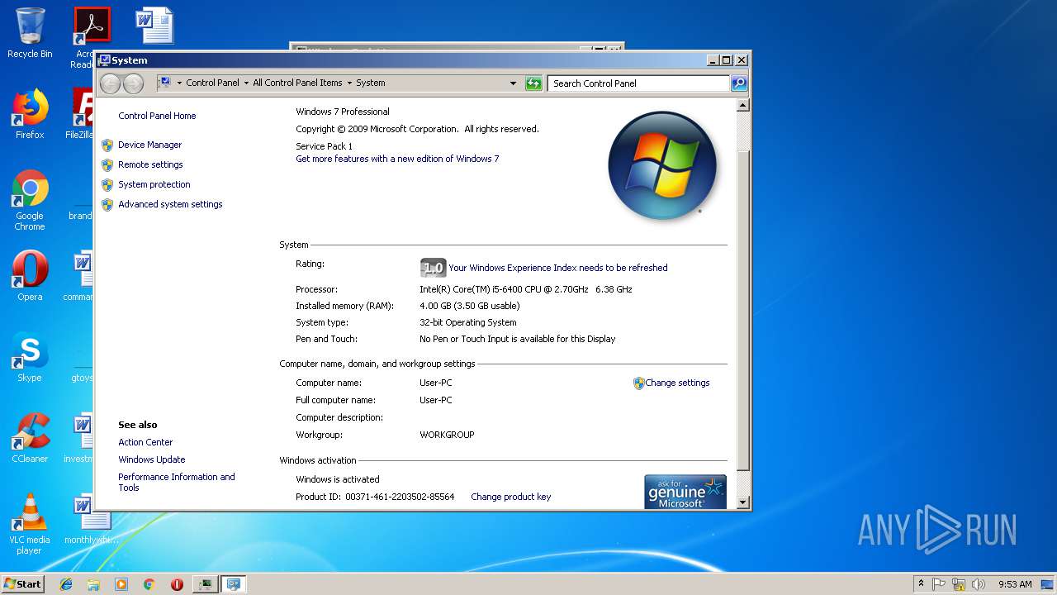This screenshot has width=1057, height=595.
Task: Show hidden tray icons arrow
Action: click(921, 583)
